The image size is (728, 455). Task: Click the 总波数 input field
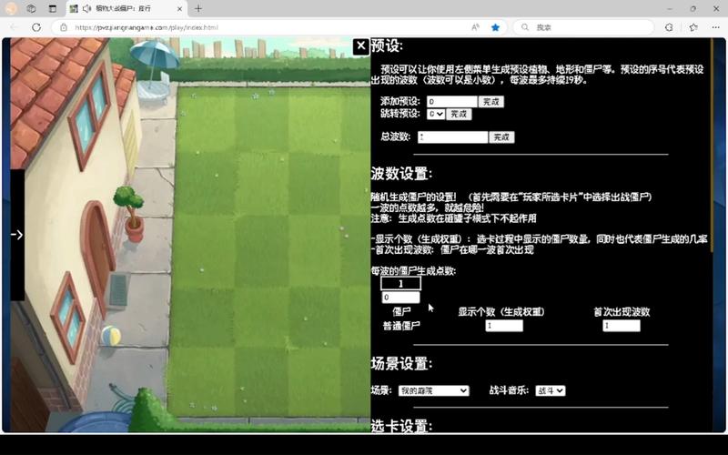[452, 137]
